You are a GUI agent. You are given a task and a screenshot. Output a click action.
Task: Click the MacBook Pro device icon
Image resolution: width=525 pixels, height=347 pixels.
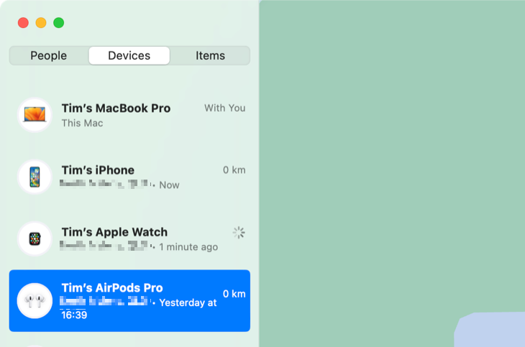click(x=35, y=115)
